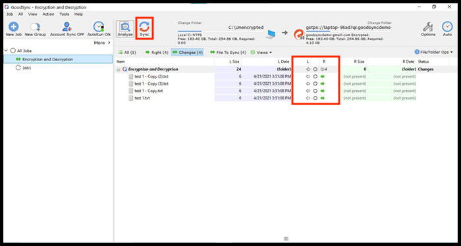Open the Tools menu
Image resolution: width=461 pixels, height=246 pixels.
pyautogui.click(x=64, y=14)
